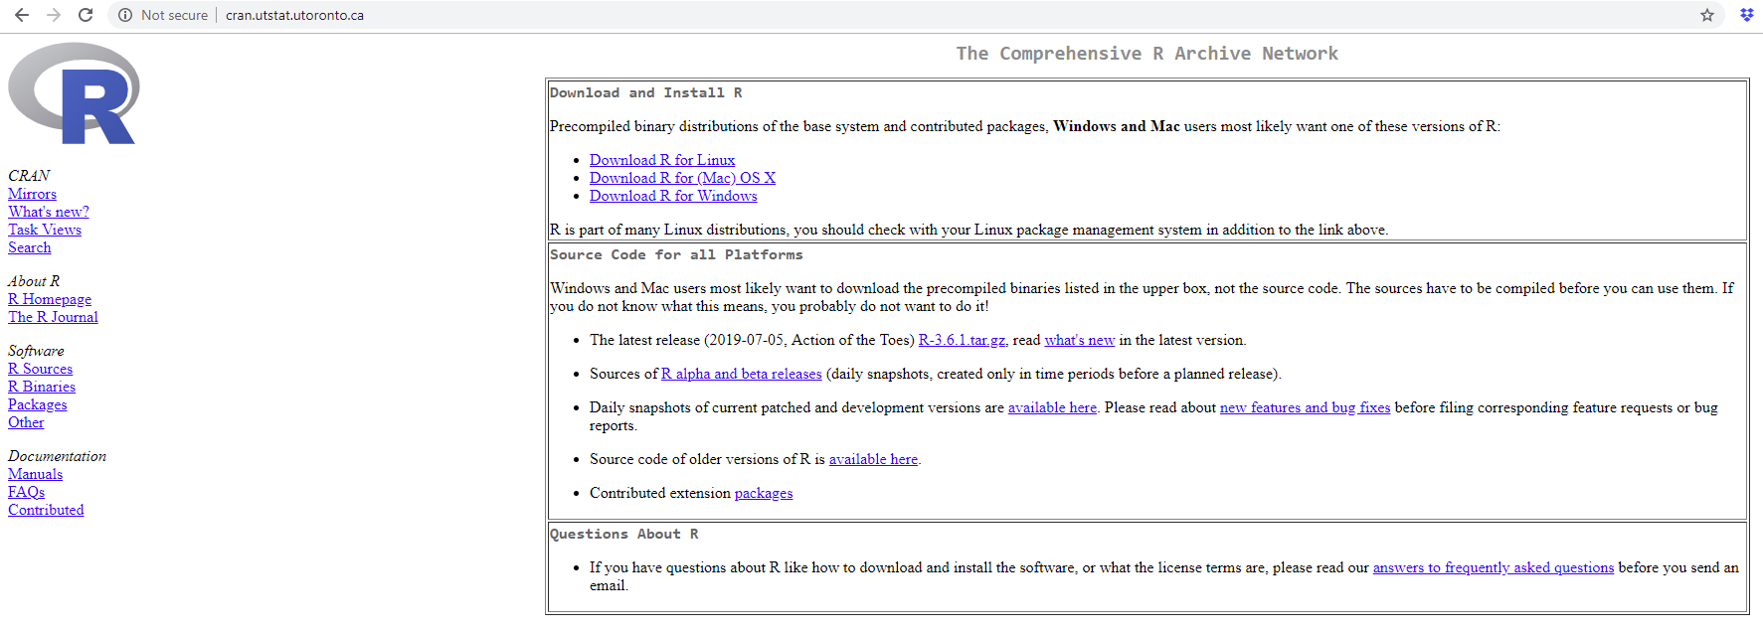Open older versions available here link
This screenshot has width=1763, height=632.
(x=873, y=459)
